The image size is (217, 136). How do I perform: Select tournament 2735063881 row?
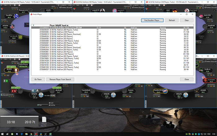coord(112,52)
